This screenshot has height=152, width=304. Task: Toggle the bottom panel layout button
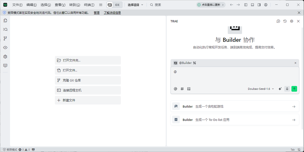pos(252,5)
